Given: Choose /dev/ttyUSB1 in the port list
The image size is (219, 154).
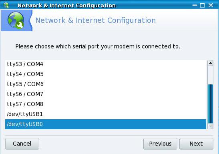Looking at the screenshot, I should 106,114.
